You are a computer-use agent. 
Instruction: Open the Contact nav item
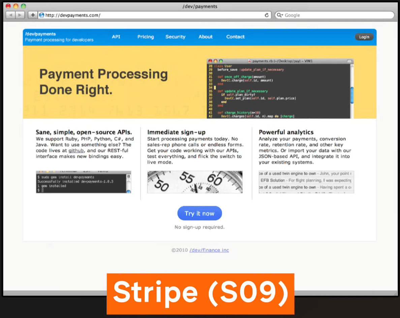(236, 37)
